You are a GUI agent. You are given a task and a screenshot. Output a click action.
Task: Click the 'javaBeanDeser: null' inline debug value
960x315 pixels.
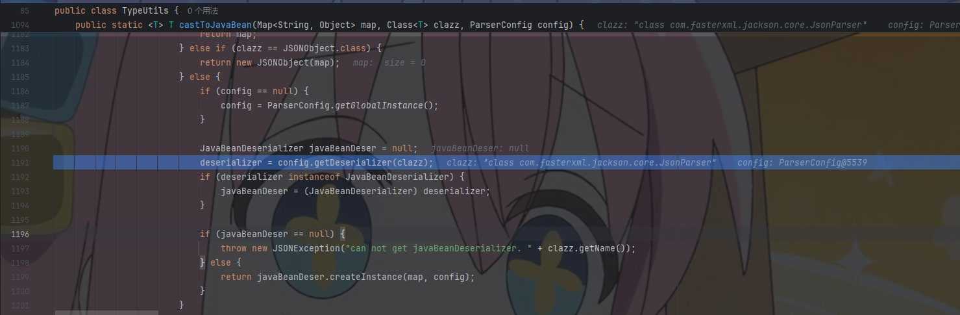[x=480, y=148]
